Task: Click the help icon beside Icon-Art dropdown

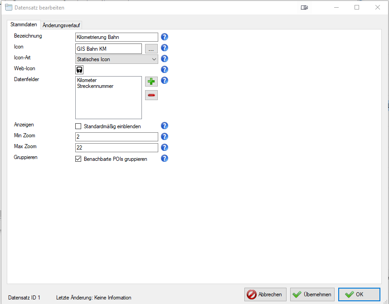Action: 165,59
